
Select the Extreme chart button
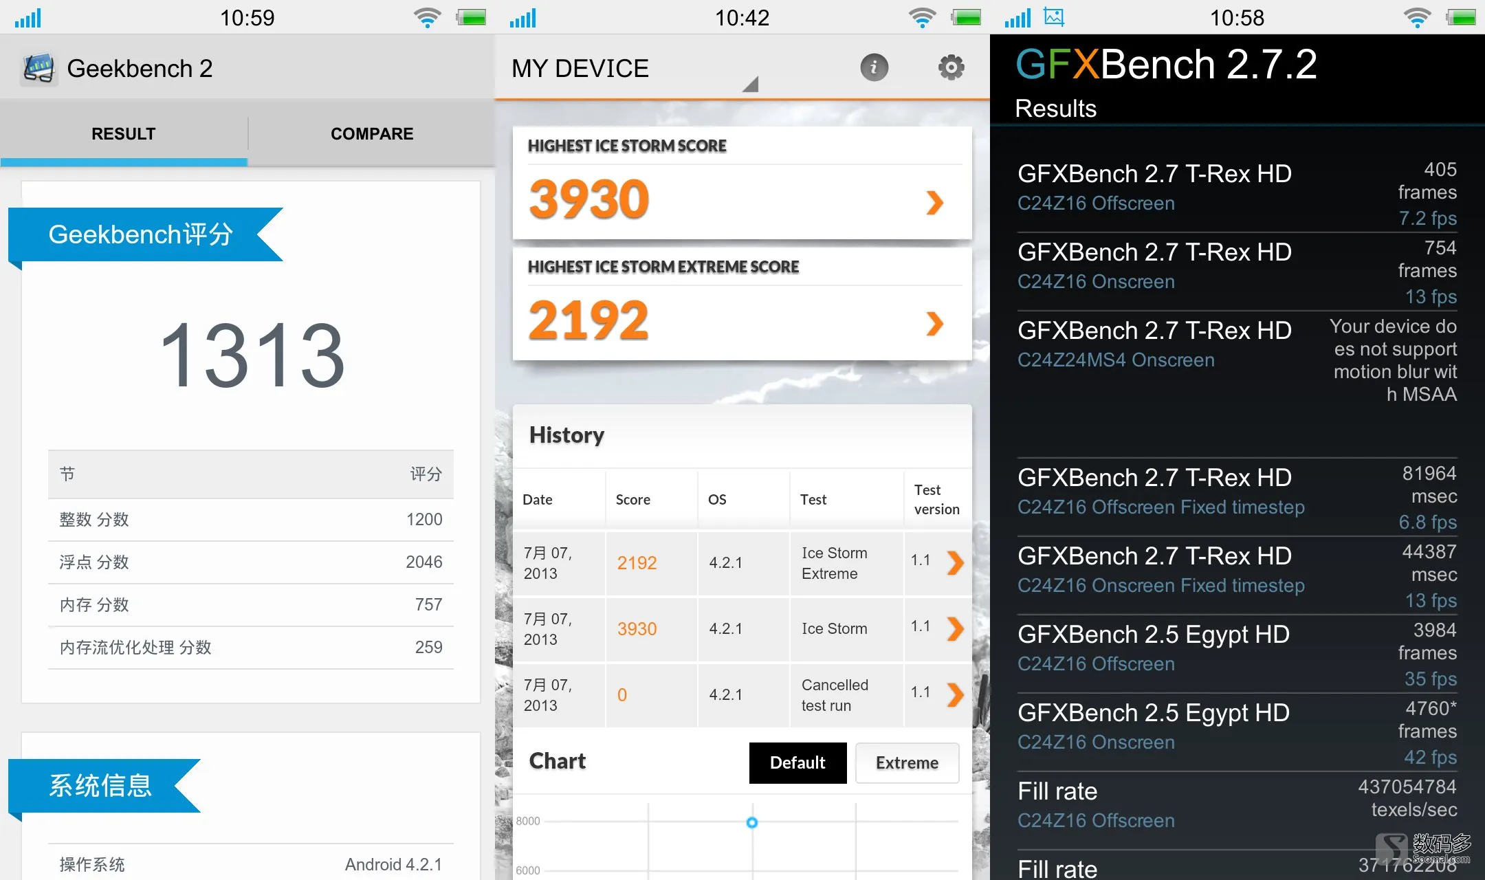(x=907, y=762)
